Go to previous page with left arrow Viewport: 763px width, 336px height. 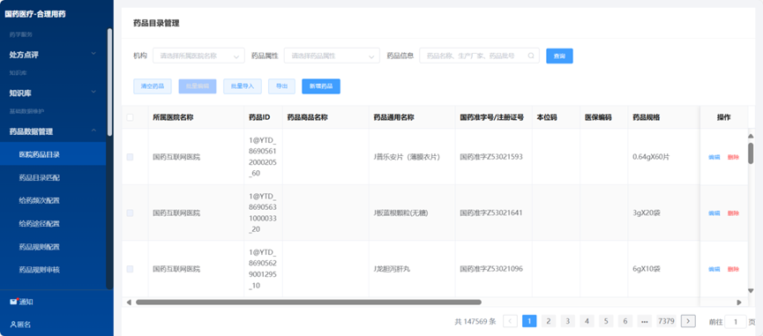pos(510,321)
